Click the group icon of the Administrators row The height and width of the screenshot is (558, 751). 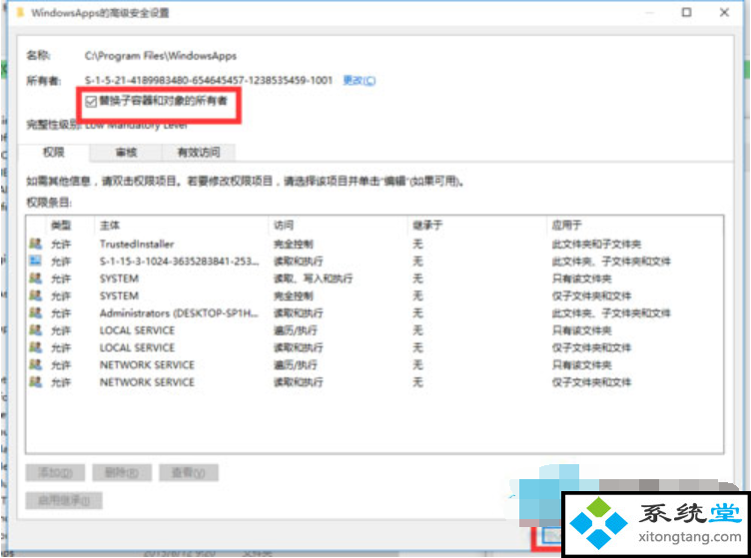point(36,313)
